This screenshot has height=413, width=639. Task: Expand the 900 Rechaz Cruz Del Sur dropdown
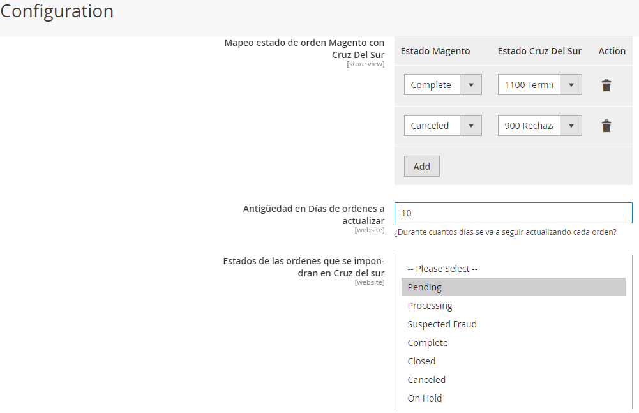[539, 126]
